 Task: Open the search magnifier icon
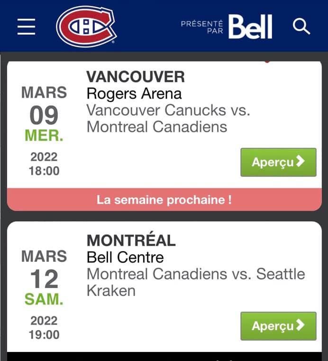coord(301,27)
